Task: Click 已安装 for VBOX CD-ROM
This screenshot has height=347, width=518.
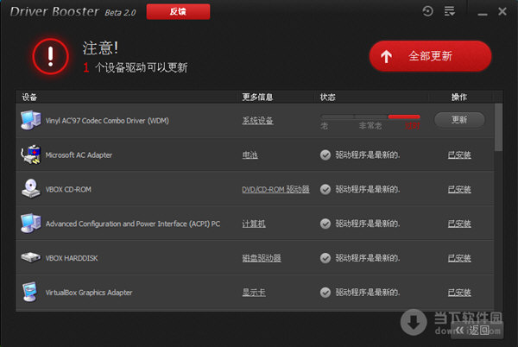Action: coord(459,189)
